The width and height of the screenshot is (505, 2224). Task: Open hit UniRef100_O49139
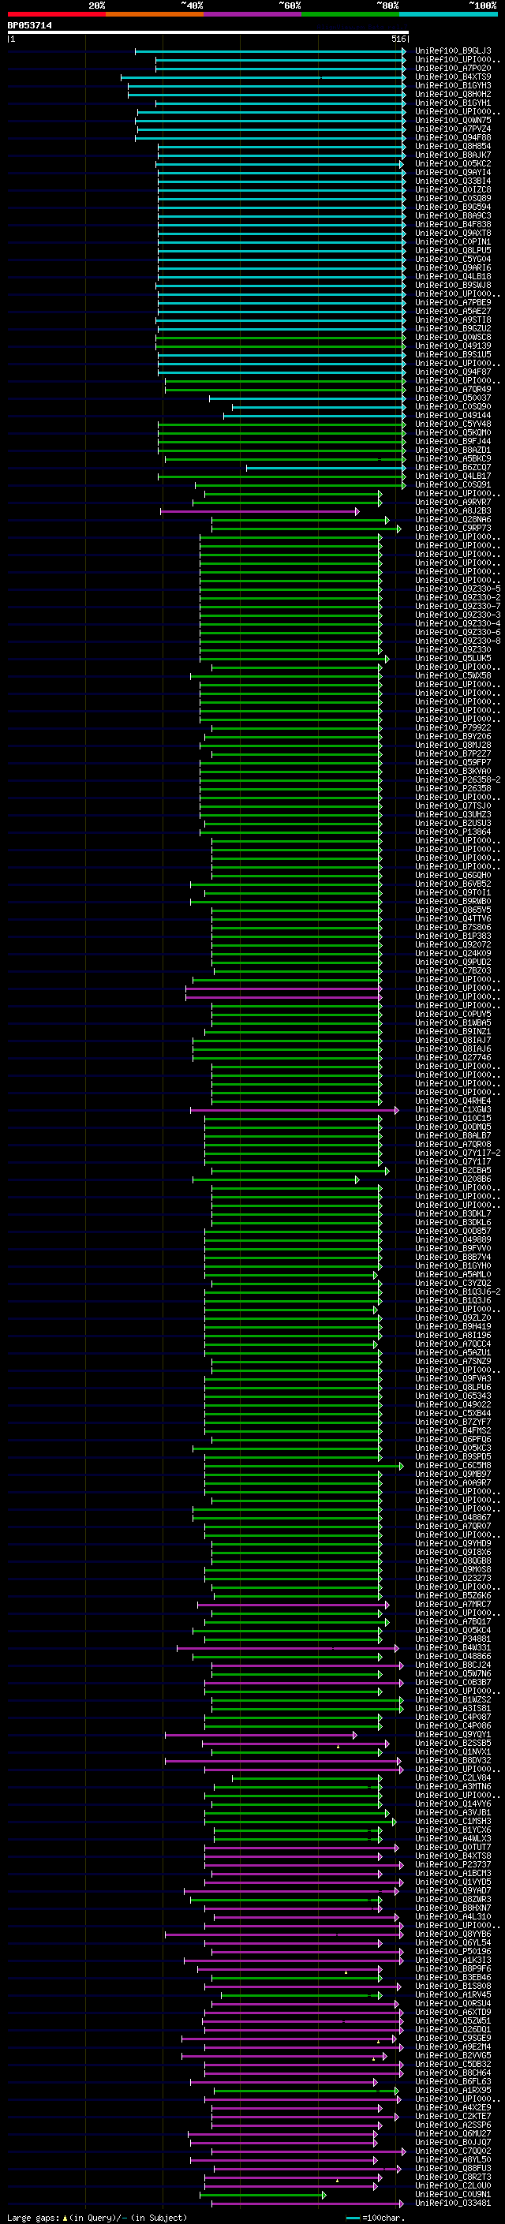click(x=452, y=346)
